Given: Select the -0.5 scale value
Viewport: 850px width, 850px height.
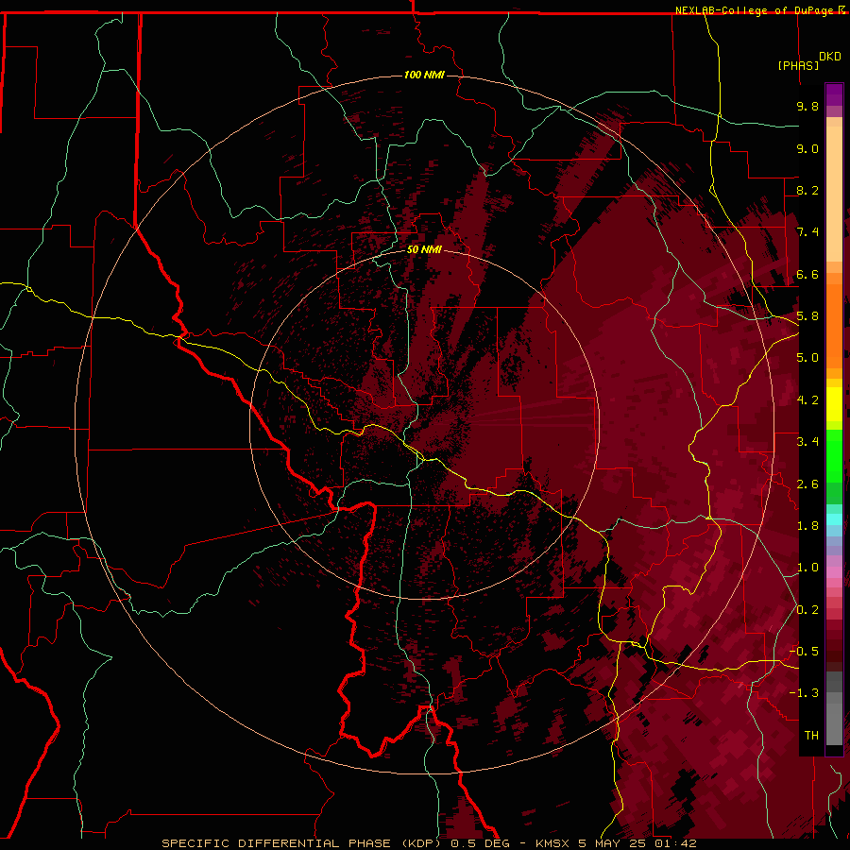Looking at the screenshot, I should (804, 652).
